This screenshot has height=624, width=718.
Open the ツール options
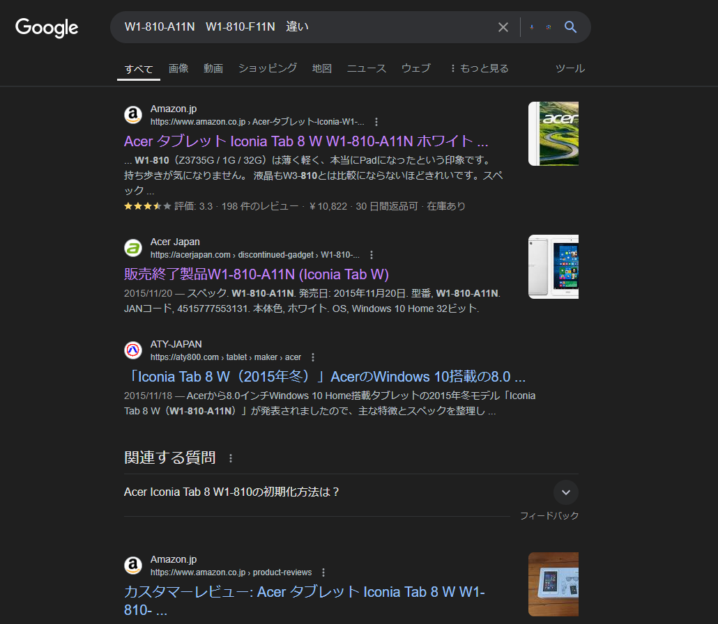point(570,68)
